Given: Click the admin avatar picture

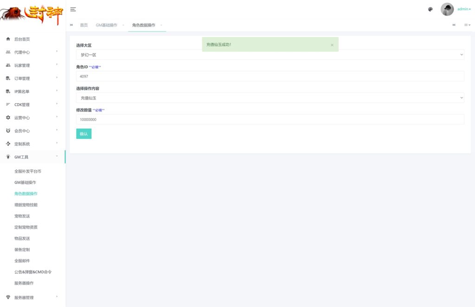Looking at the screenshot, I should coord(447,9).
